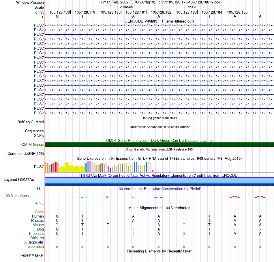Click the Sequences label under Publications
This screenshot has height=262, width=274.
click(34, 131)
